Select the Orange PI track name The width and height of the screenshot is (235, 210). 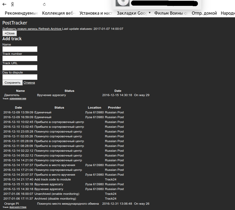(11, 204)
